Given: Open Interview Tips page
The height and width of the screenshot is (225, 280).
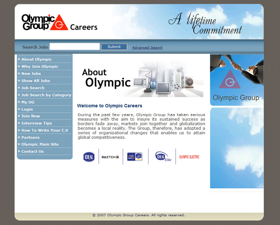Looking at the screenshot, I should (37, 123).
